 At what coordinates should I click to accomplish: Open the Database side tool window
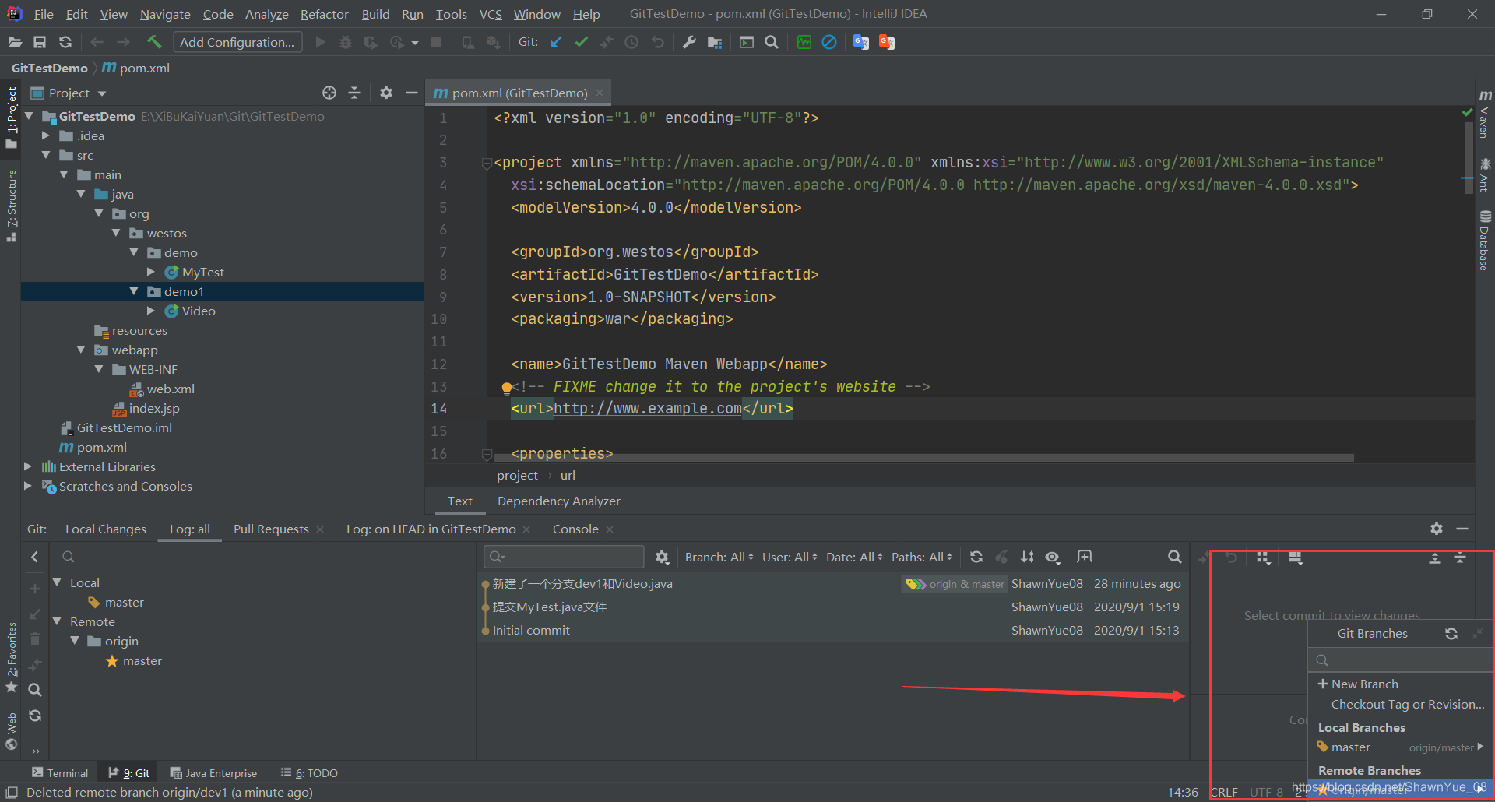(x=1485, y=240)
